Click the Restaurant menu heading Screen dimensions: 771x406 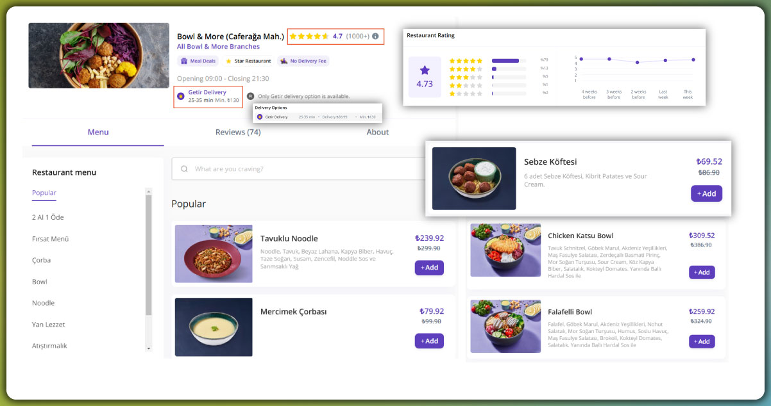[64, 172]
